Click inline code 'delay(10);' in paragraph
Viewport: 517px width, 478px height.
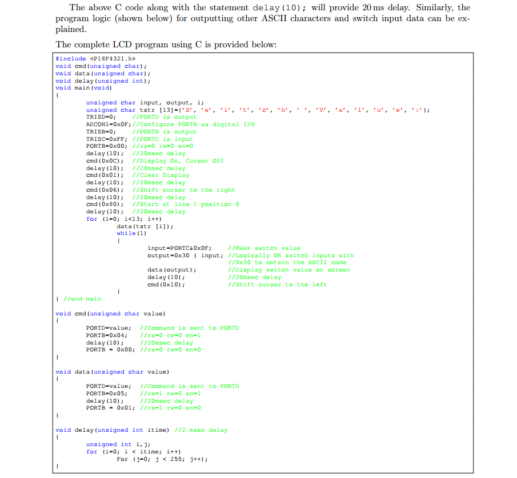279,8
